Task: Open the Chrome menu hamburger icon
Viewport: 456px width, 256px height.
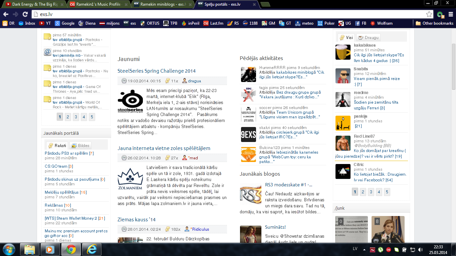Action: coord(451,14)
